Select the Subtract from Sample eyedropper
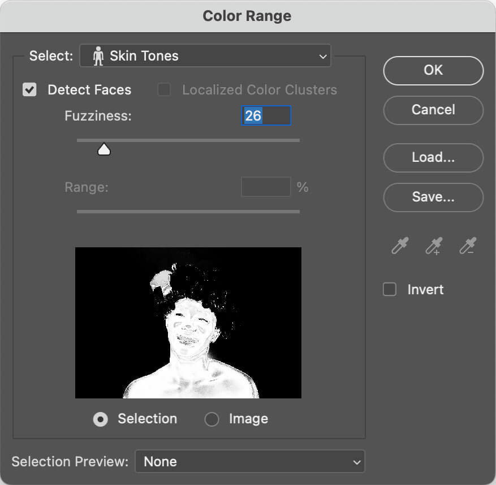Screen dimensions: 496x485 pos(468,246)
